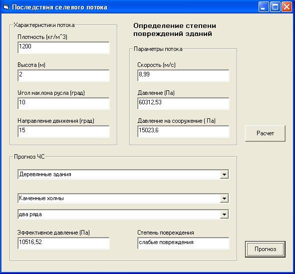The height and width of the screenshot is (274, 295).
Task: Click the Скорость (м/с) label
Action: point(156,65)
